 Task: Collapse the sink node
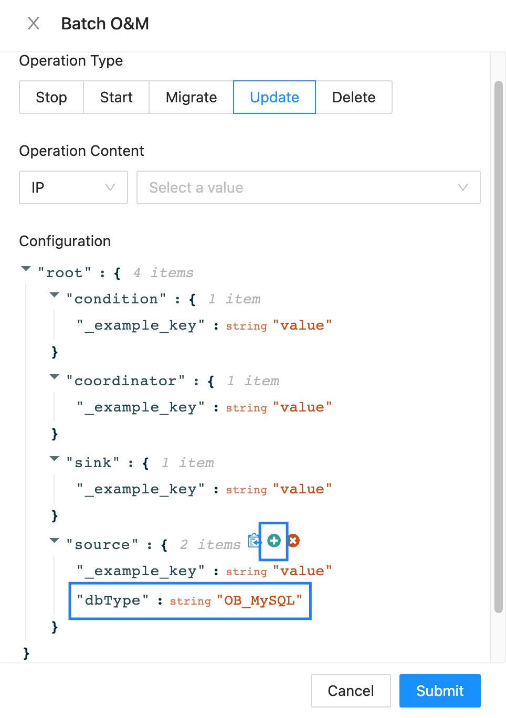point(54,459)
